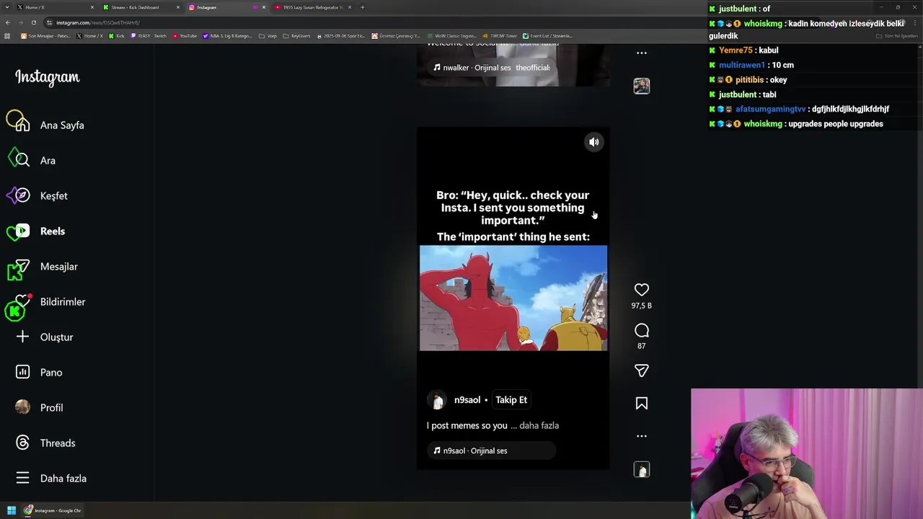Toggle reel sound with speaker icon
Viewport: 923px width, 519px height.
593,142
